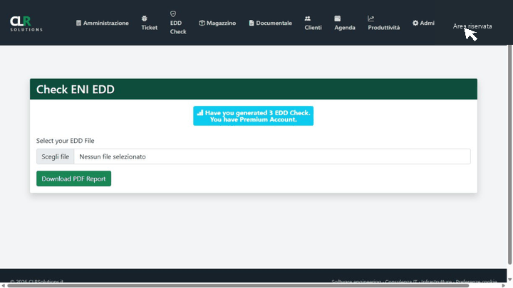513x288 pixels.
Task: Go to EDD Check section
Action: [x=178, y=23]
